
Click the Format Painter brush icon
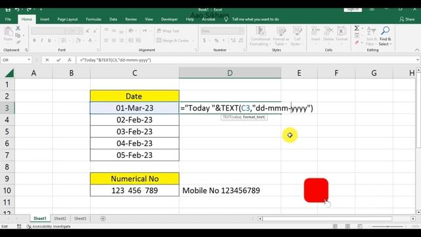(18, 42)
